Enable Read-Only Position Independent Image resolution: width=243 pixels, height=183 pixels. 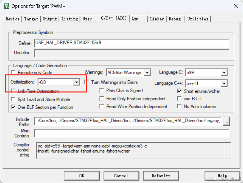(102, 99)
